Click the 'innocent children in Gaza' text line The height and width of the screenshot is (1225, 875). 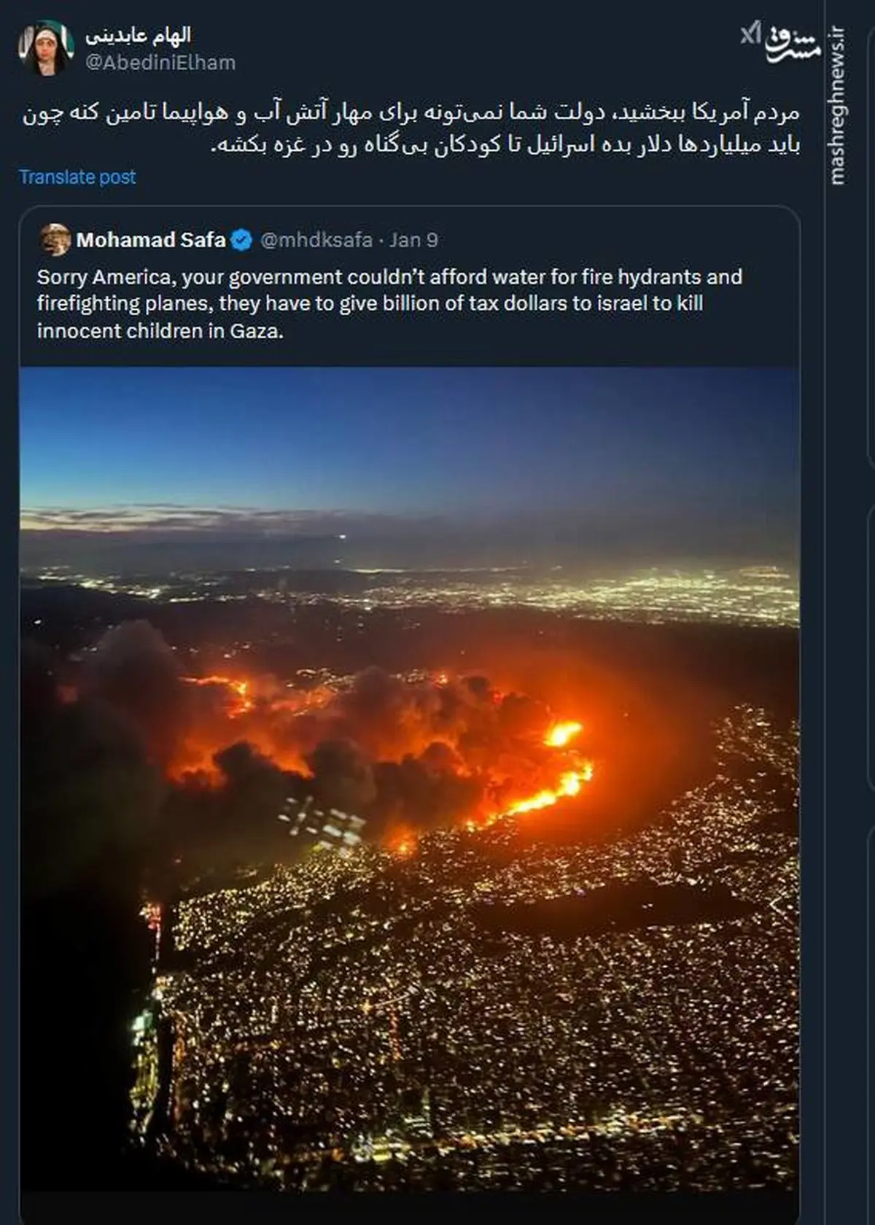160,331
